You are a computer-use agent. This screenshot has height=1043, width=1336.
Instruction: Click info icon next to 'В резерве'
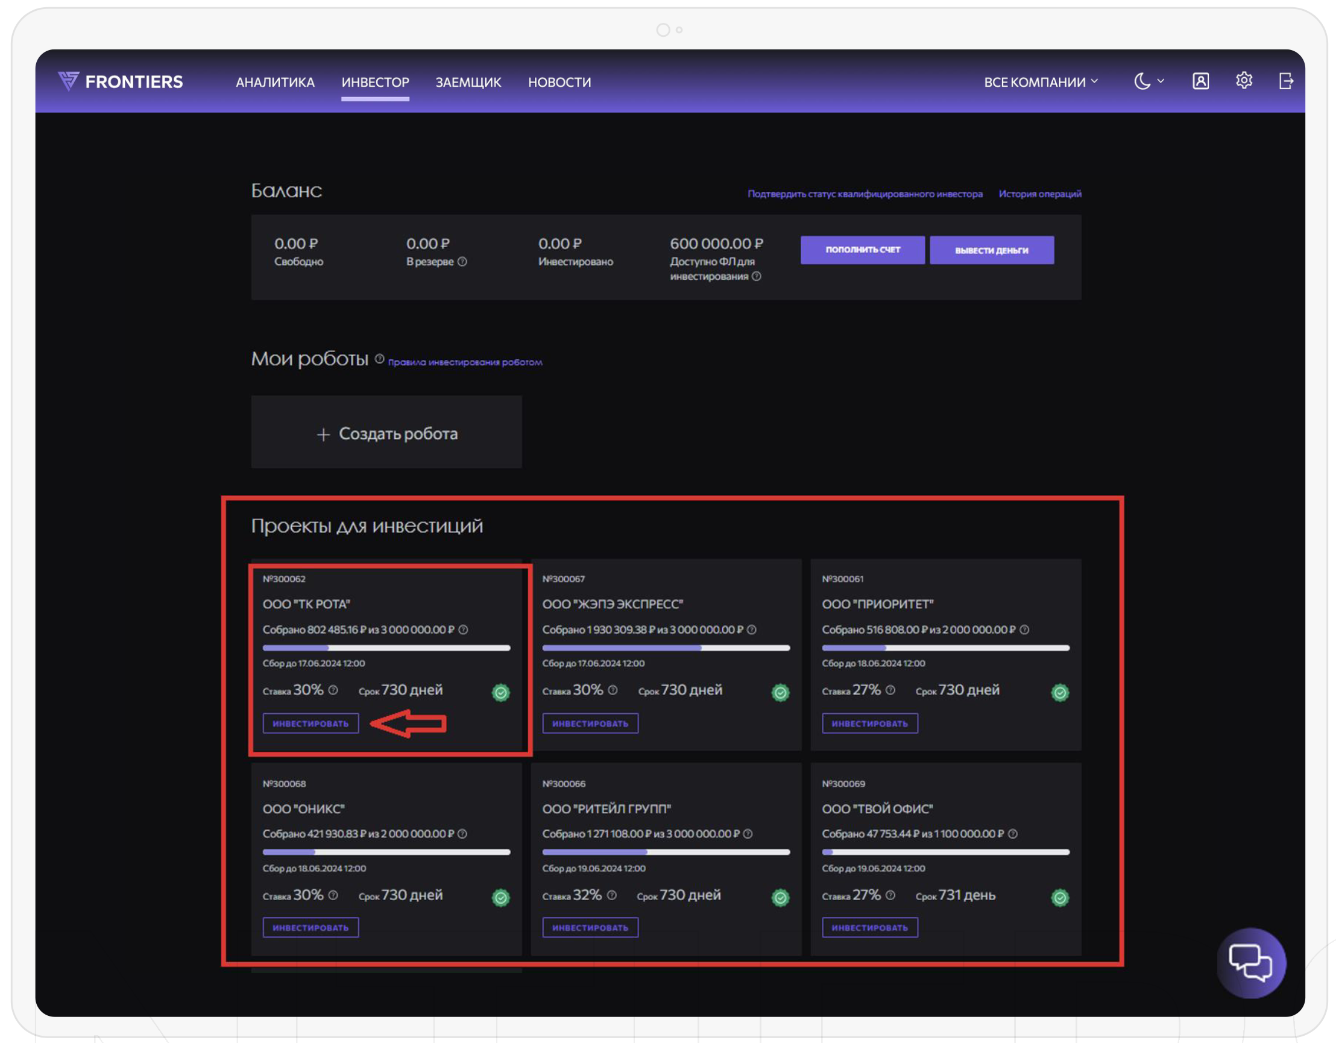tap(462, 262)
